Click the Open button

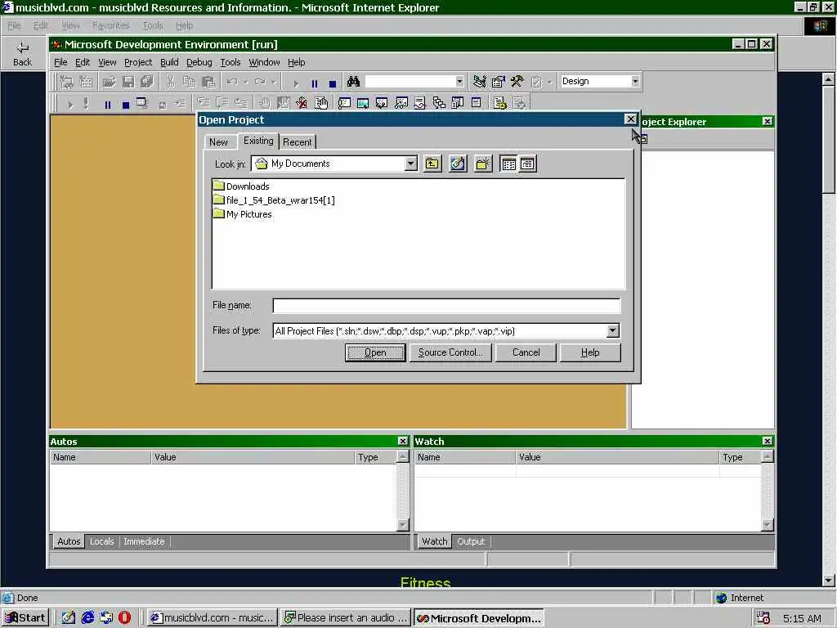(x=375, y=352)
